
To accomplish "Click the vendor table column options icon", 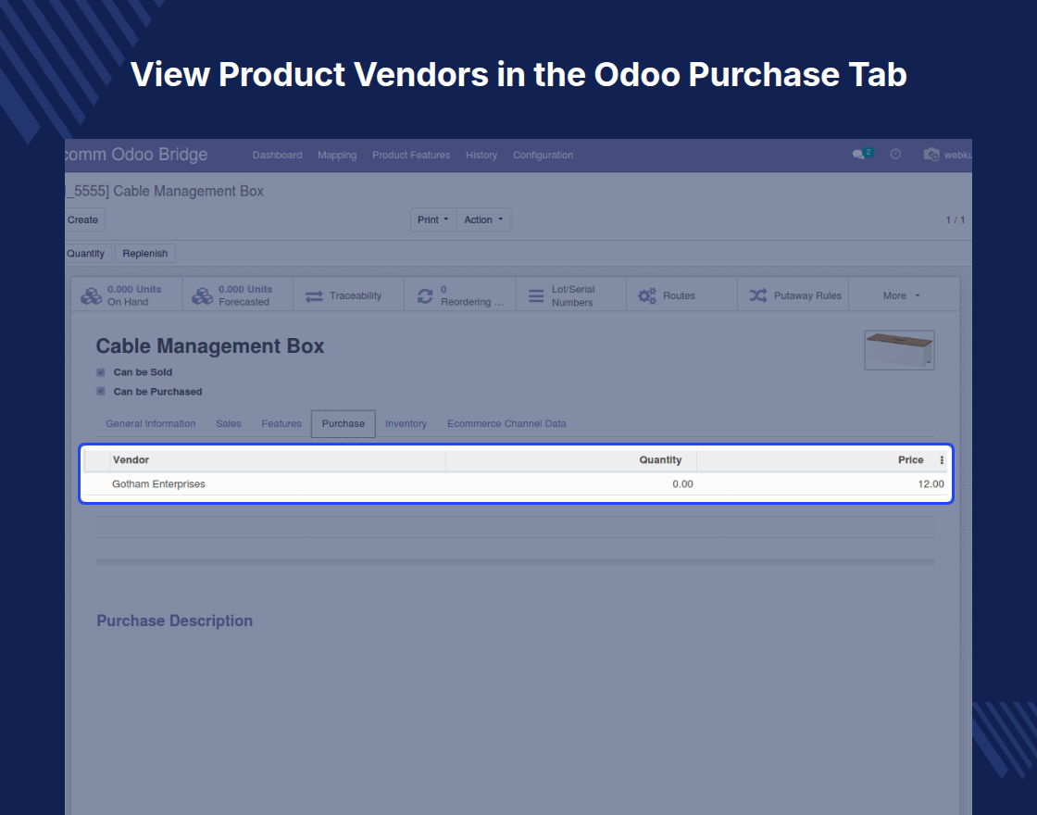I will pyautogui.click(x=942, y=459).
